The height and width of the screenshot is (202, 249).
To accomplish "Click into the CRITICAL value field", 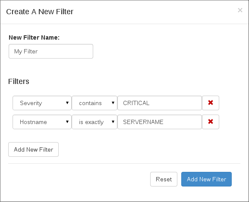I will click(x=160, y=103).
